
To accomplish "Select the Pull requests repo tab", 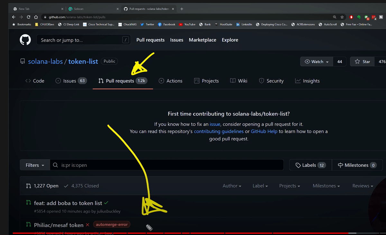I will [123, 81].
